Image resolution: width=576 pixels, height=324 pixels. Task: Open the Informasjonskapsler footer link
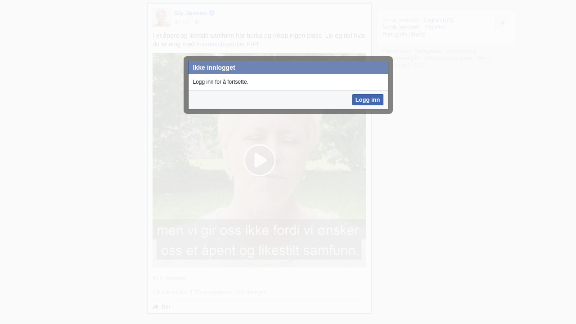click(x=448, y=58)
